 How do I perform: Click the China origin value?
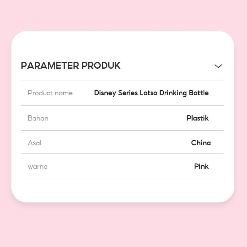(x=201, y=143)
